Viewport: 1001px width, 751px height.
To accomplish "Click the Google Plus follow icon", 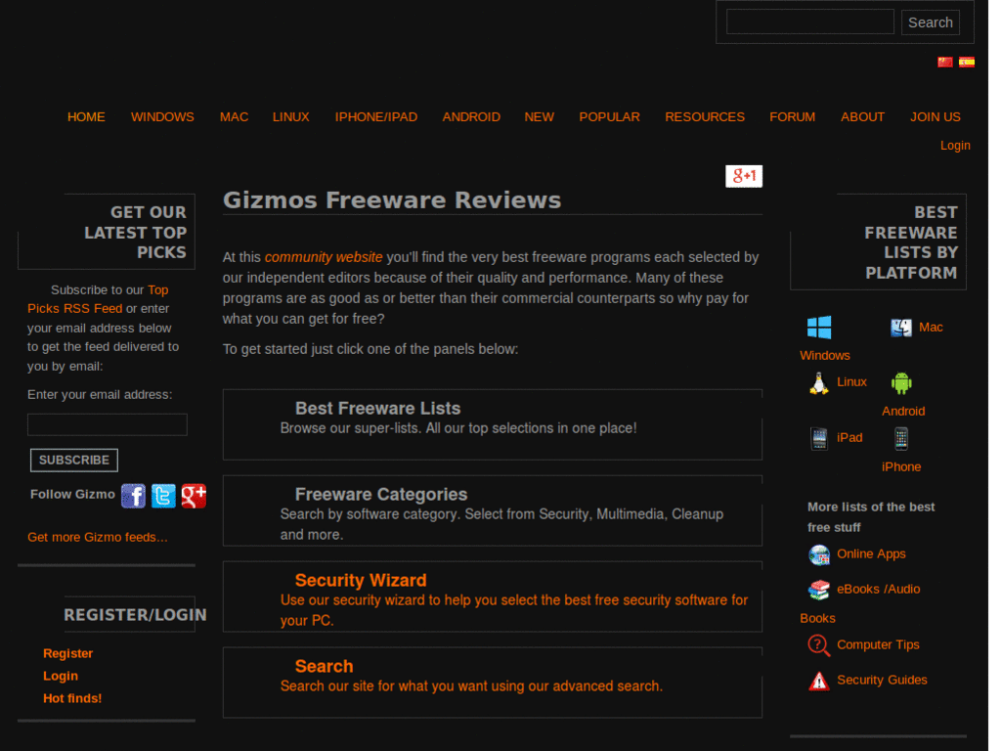I will point(194,496).
